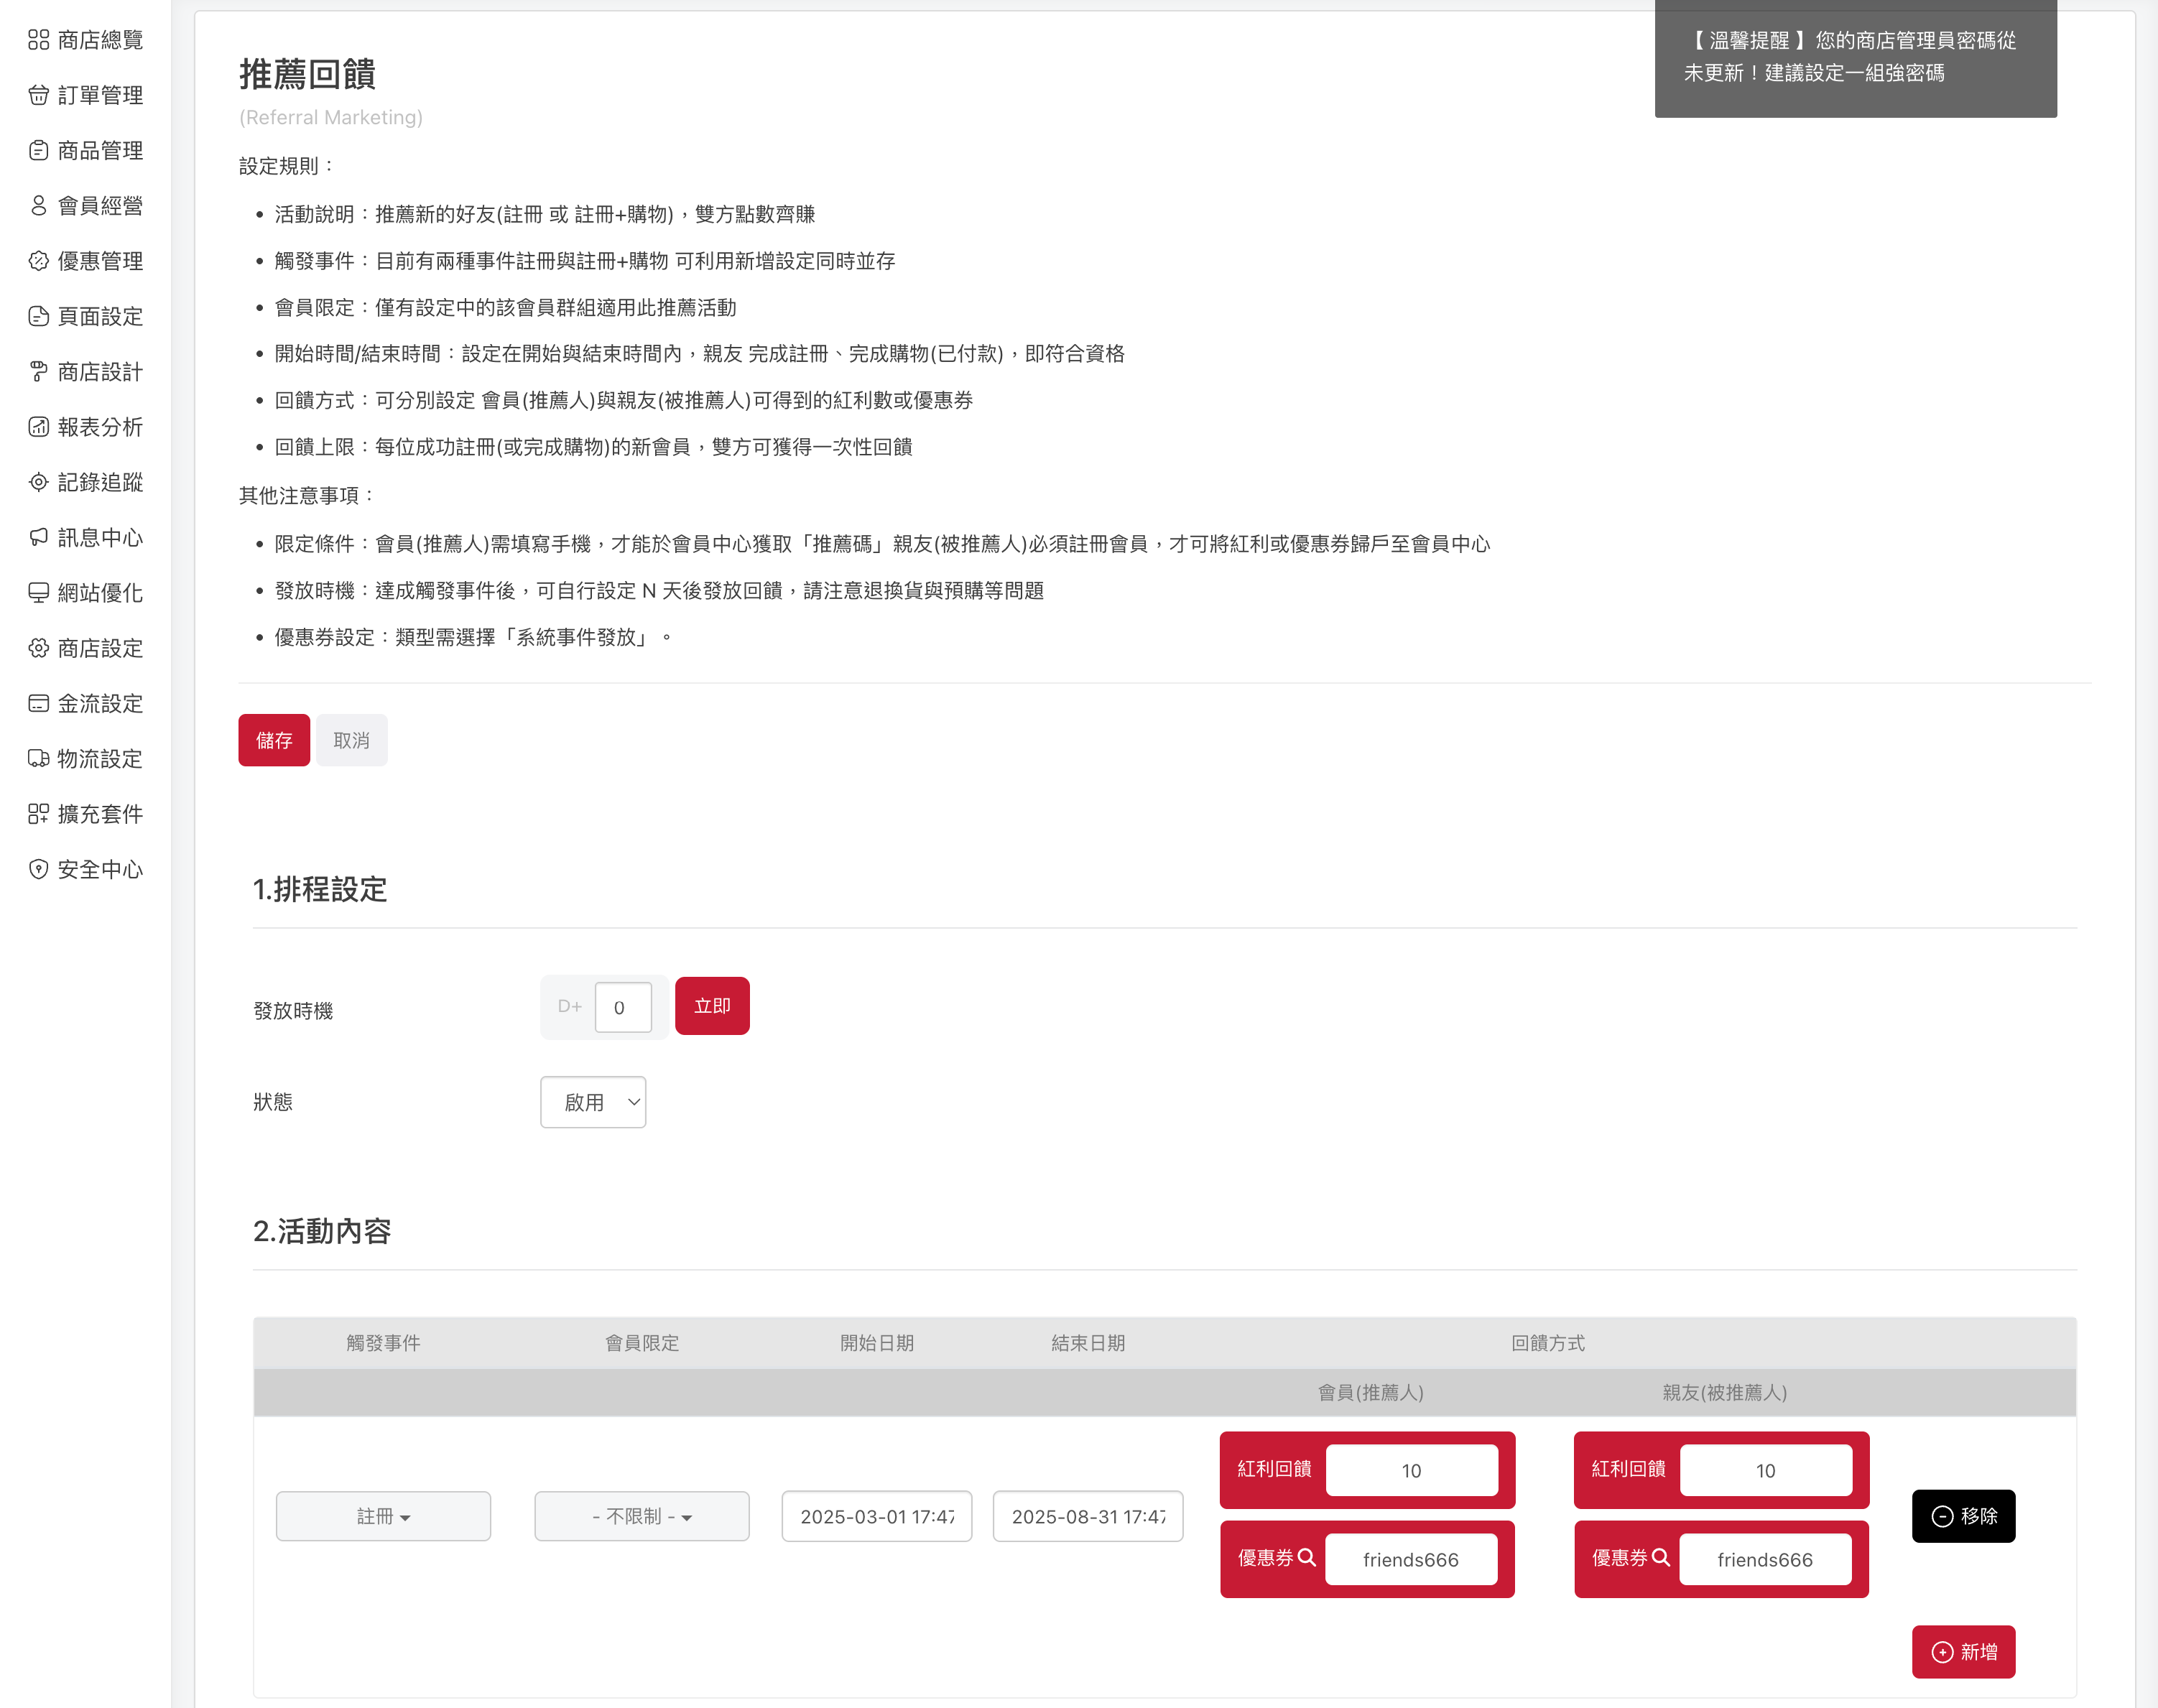This screenshot has width=2158, height=1708.
Task: Click the 物流設定 truck icon
Action: pyautogui.click(x=38, y=759)
